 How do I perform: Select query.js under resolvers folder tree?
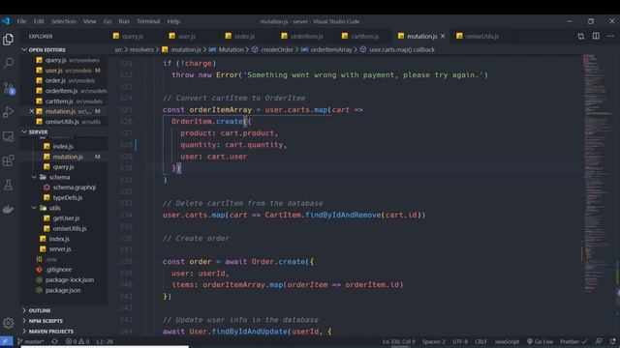[63, 167]
